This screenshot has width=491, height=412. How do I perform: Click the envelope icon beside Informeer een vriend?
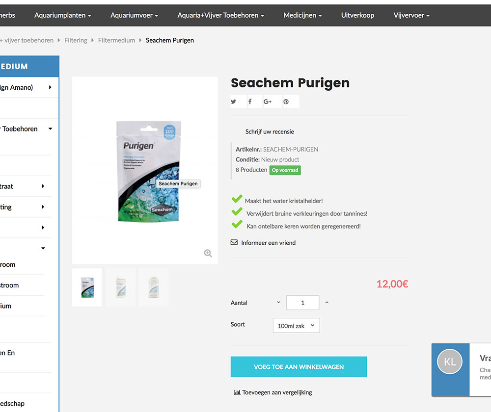pos(234,242)
